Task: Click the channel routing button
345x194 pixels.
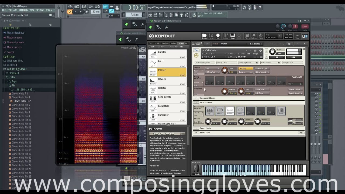Action: (295, 89)
